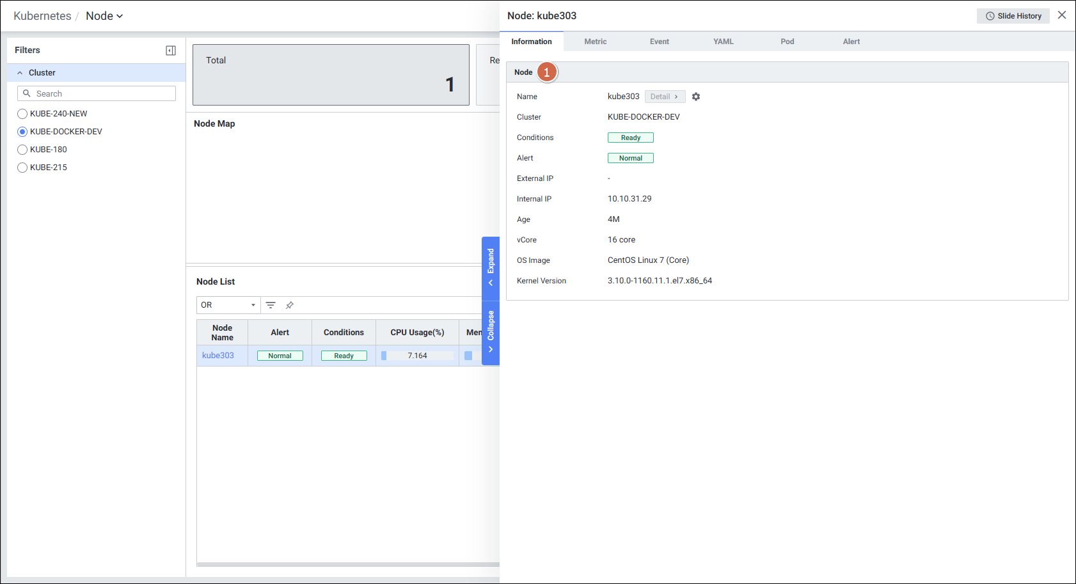Open the OR condition dropdown
The width and height of the screenshot is (1076, 584).
(x=228, y=305)
